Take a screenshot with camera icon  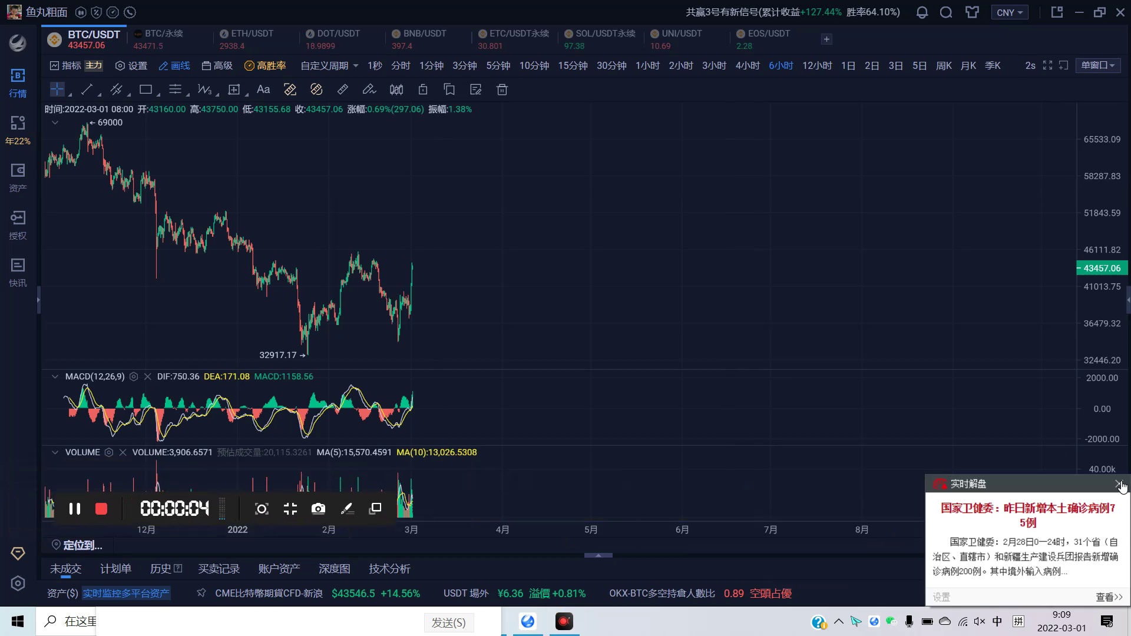tap(318, 509)
